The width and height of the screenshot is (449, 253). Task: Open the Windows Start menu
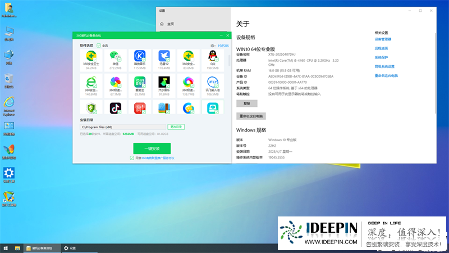pos(6,248)
